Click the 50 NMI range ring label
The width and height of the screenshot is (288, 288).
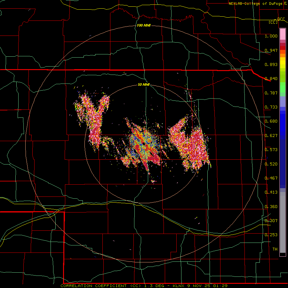144,84
